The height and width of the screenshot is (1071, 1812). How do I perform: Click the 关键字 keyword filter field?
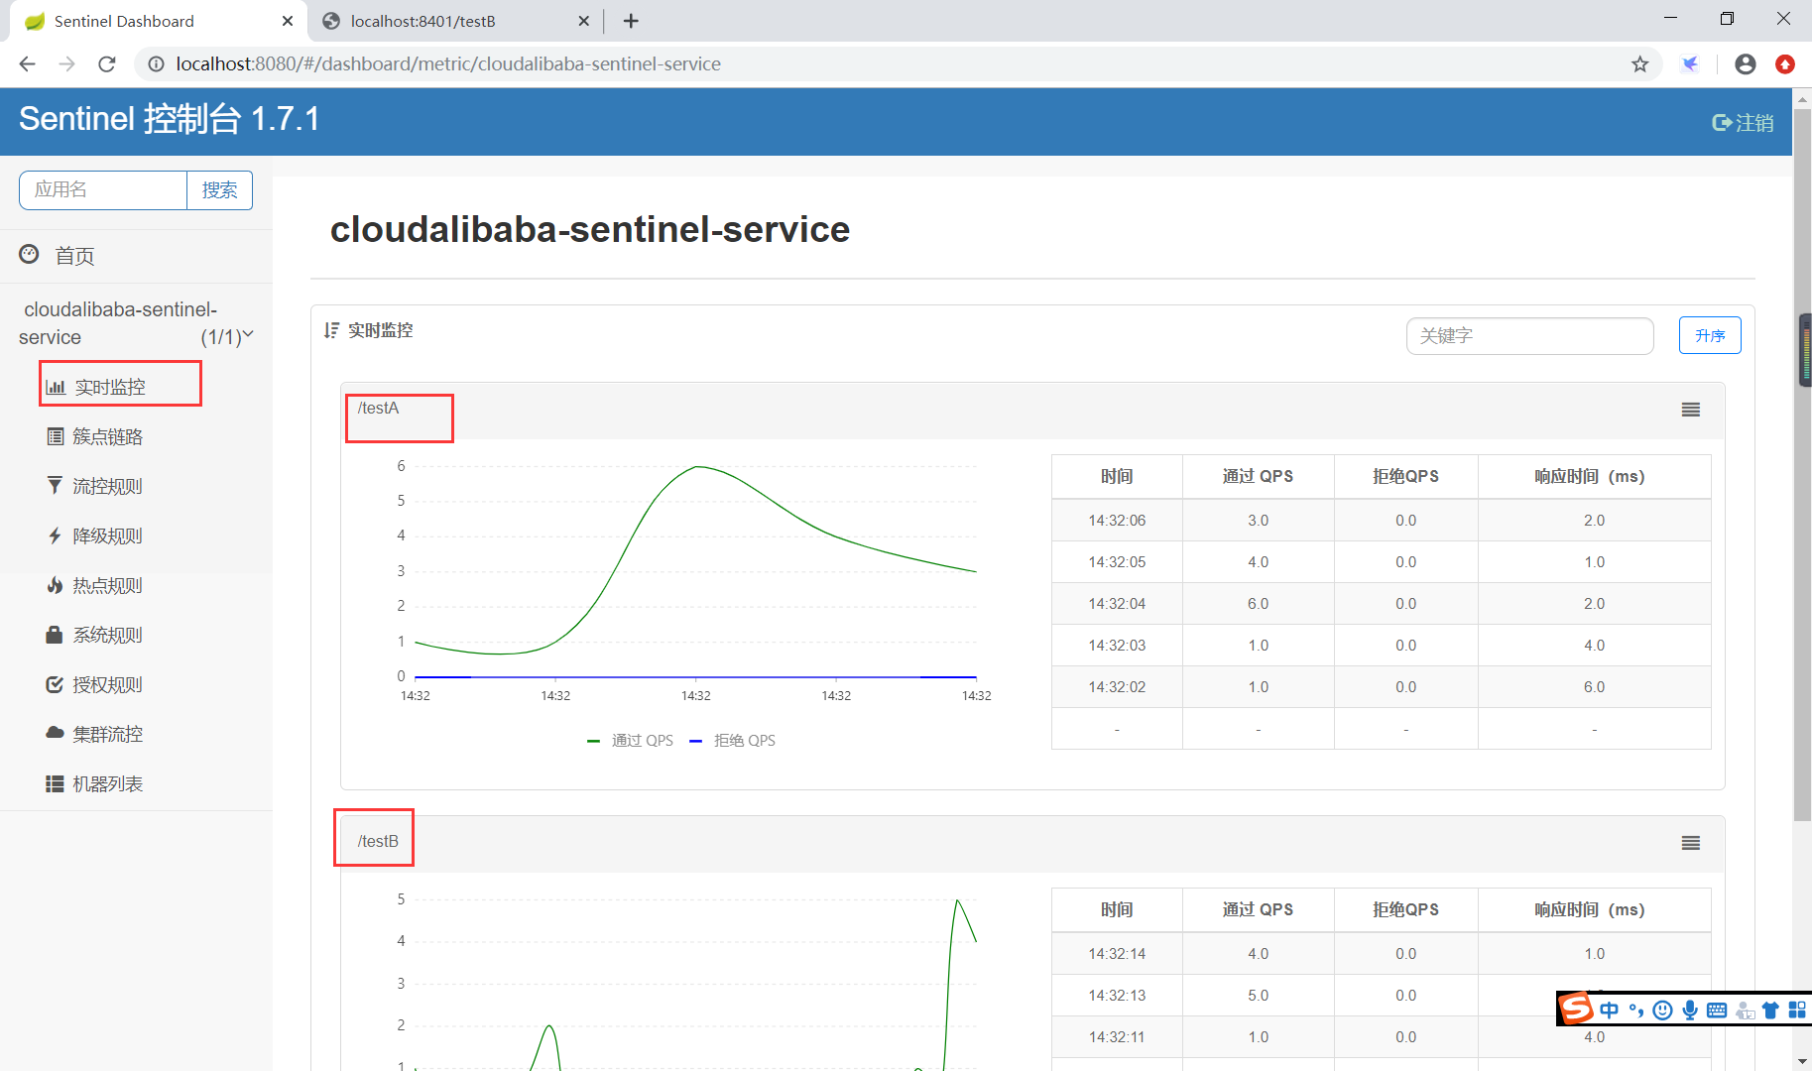1529,335
